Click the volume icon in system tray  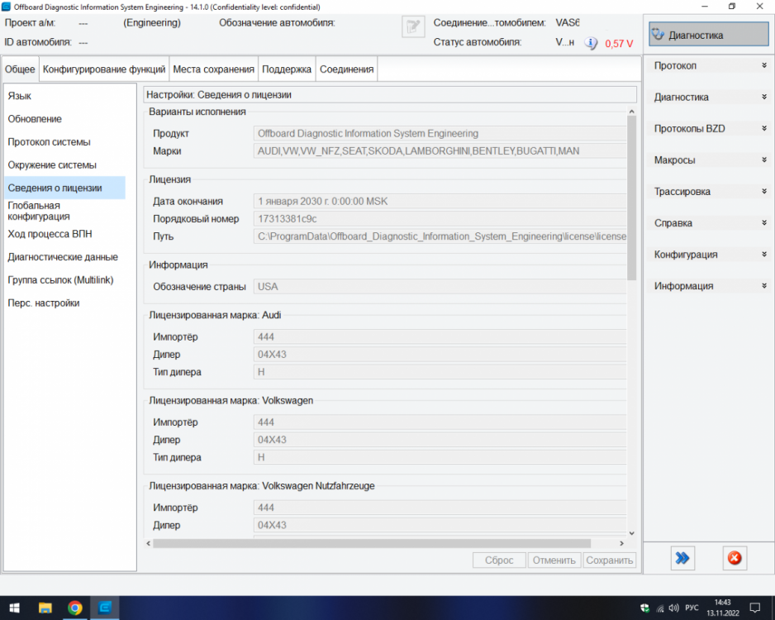point(673,608)
